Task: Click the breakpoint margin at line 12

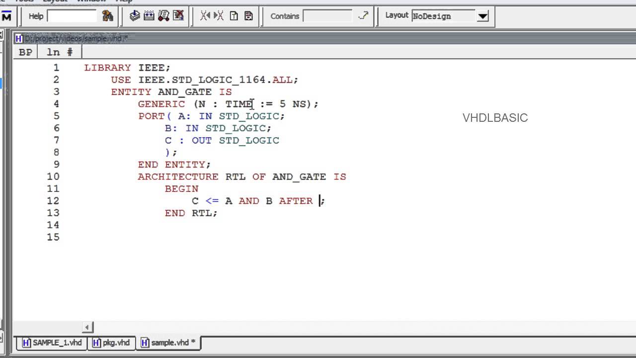Action: pos(25,201)
